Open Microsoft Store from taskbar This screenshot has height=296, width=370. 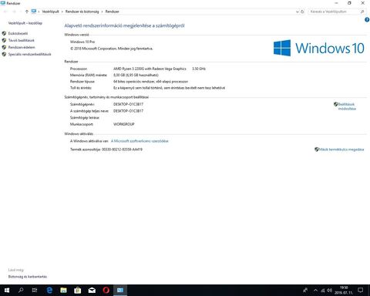point(78,291)
